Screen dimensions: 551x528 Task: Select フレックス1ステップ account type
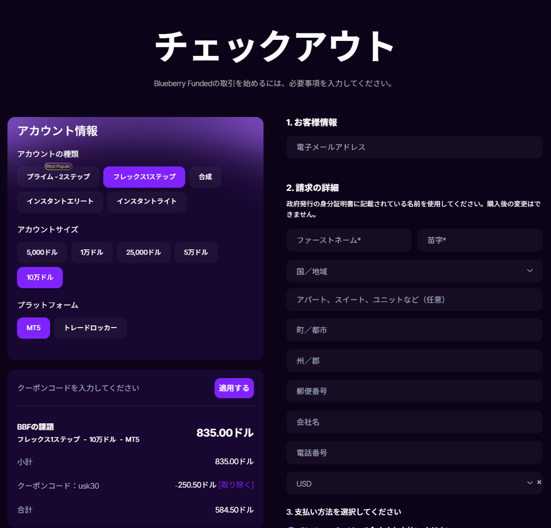point(144,177)
